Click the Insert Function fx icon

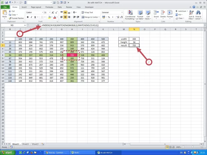pos(38,25)
